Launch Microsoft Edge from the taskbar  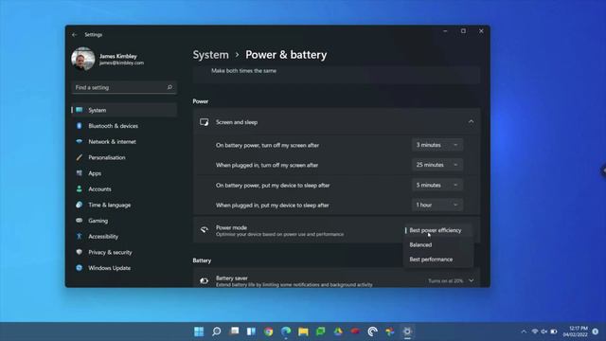point(286,332)
